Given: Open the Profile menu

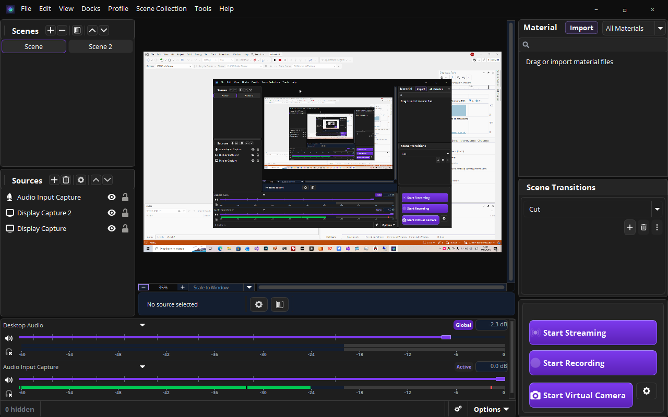Looking at the screenshot, I should [x=118, y=9].
